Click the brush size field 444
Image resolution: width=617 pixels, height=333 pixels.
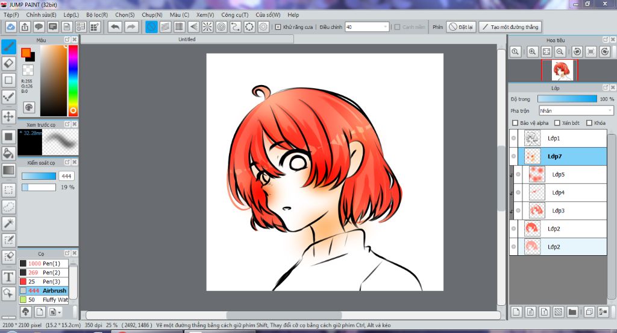(66, 176)
